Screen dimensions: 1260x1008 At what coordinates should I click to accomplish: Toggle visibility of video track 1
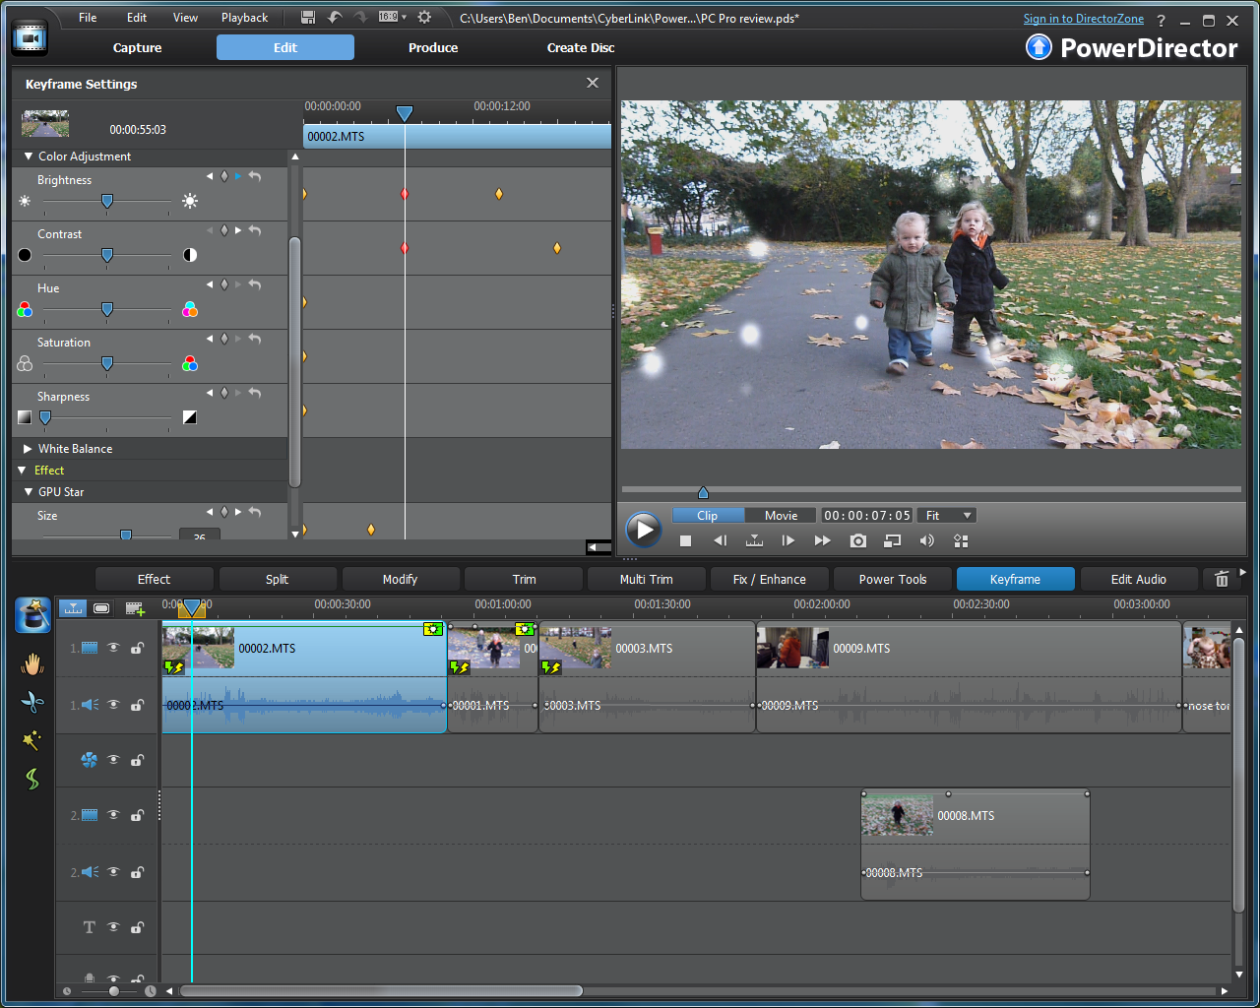click(113, 648)
